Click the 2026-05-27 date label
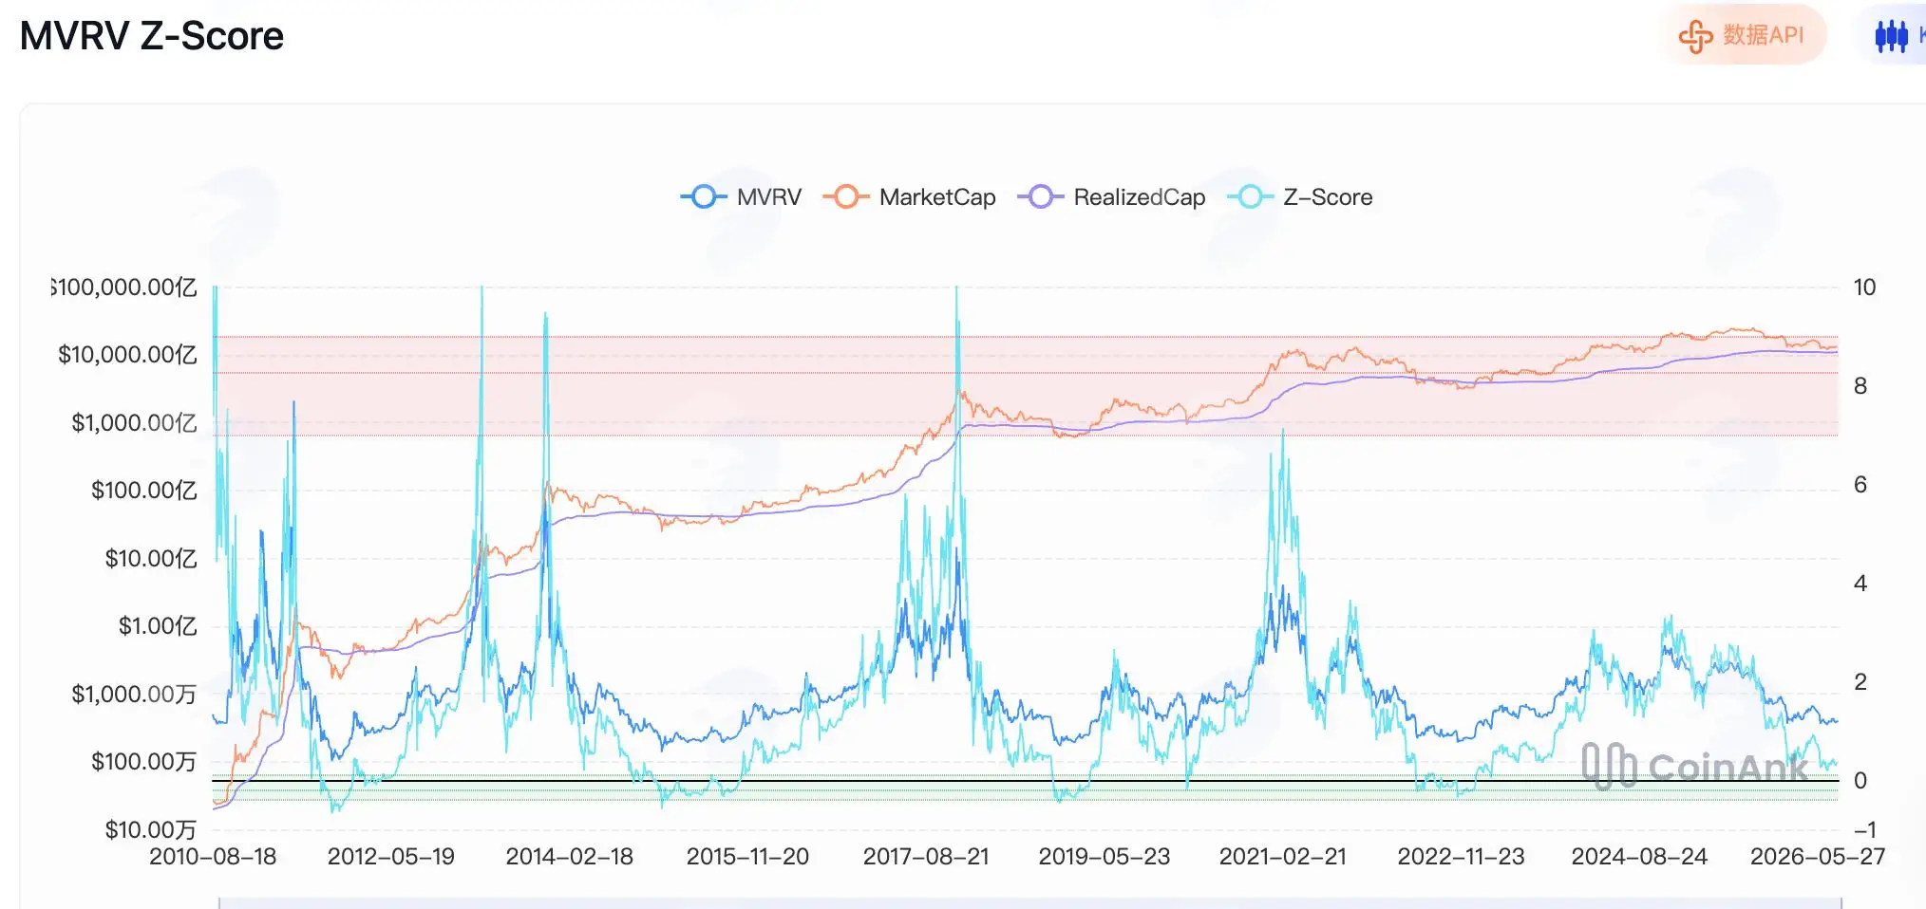Image resolution: width=1926 pixels, height=909 pixels. click(x=1818, y=857)
